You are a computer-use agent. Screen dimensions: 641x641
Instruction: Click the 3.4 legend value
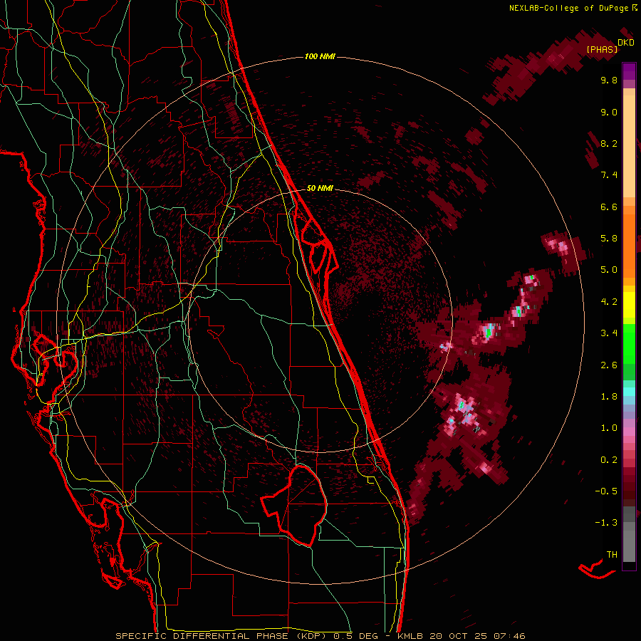pyautogui.click(x=609, y=333)
